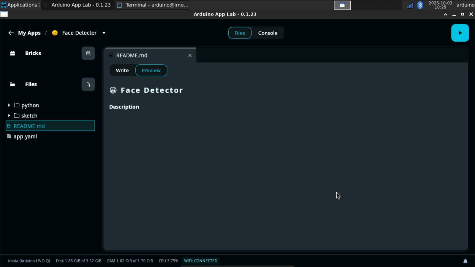Click the Bricks section icon

12,53
